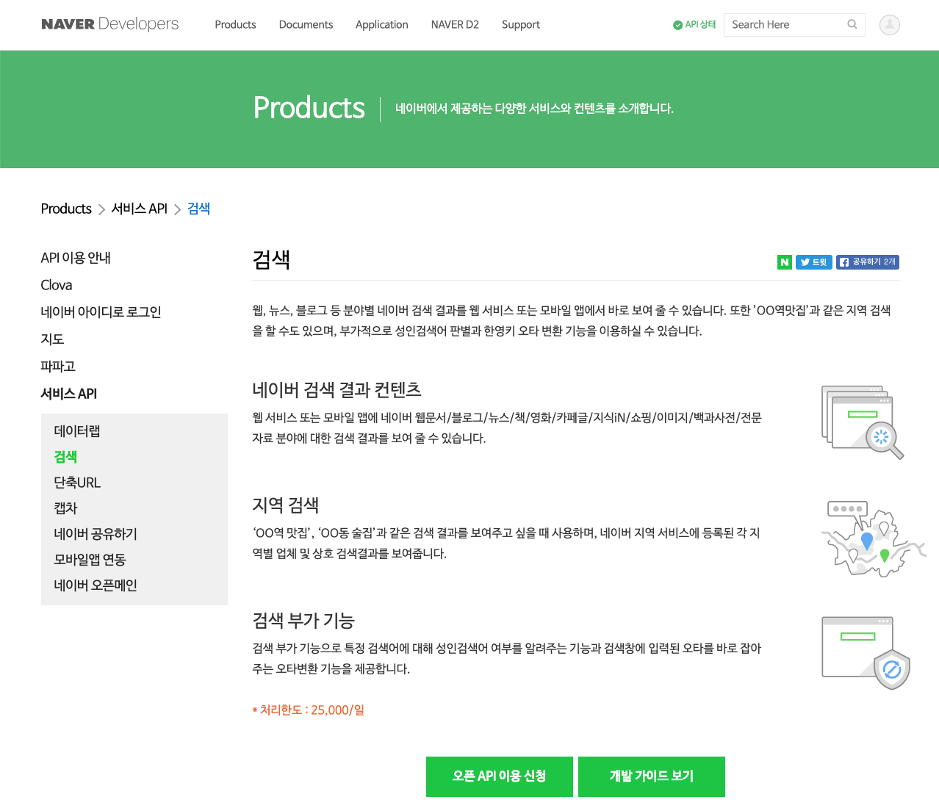The width and height of the screenshot is (939, 808).
Task: Open the Documents menu
Action: coord(306,24)
